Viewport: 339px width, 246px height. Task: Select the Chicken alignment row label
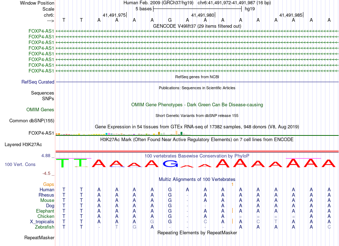46,216
